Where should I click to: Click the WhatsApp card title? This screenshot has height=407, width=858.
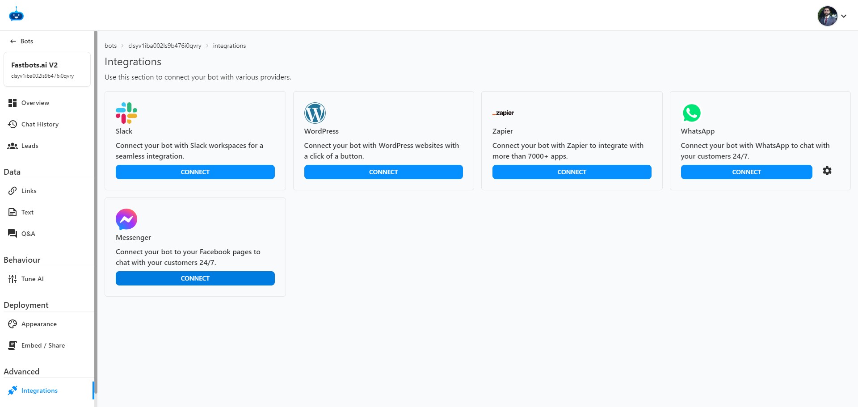[x=698, y=131]
